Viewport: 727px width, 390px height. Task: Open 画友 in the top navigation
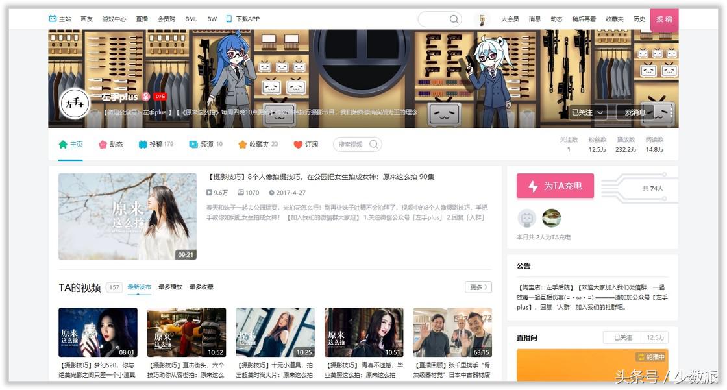[x=87, y=19]
